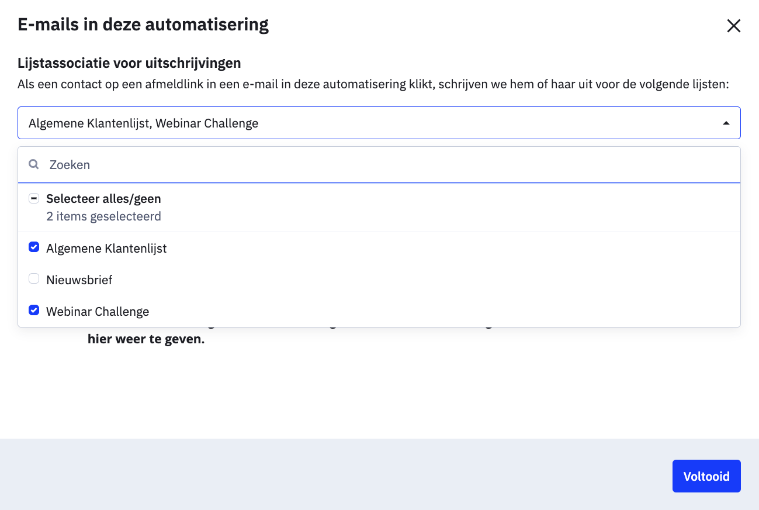Collapse the list using the caret arrow

point(726,123)
